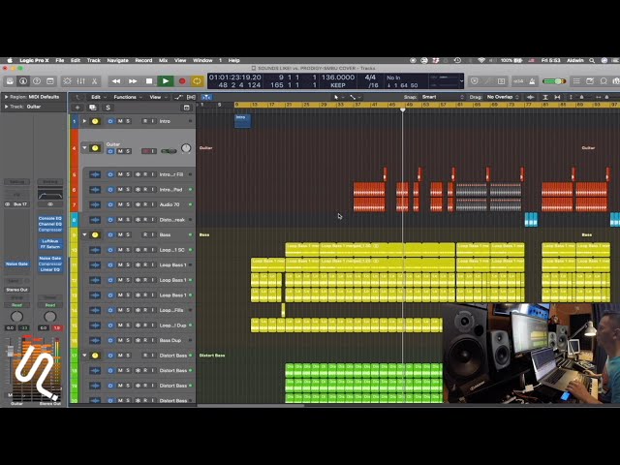Open the Drag No Overlap dropdown

pyautogui.click(x=503, y=97)
